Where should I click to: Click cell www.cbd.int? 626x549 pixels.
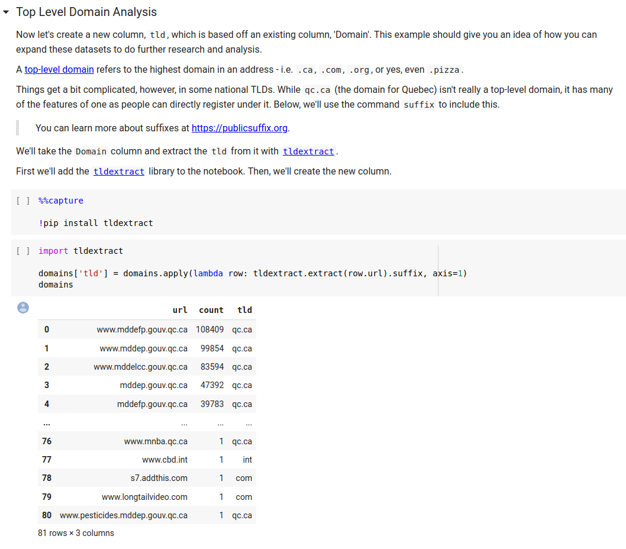tap(165, 460)
